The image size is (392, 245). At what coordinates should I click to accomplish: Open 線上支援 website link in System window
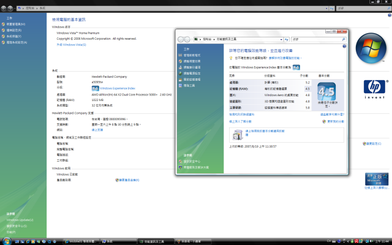click(97, 130)
